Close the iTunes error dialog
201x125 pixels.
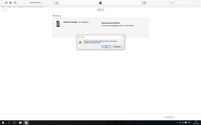(x=122, y=37)
